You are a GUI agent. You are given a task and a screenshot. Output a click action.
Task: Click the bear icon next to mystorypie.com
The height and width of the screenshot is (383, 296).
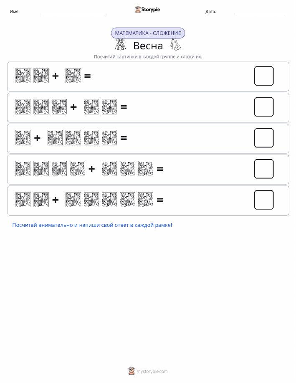[x=132, y=371]
